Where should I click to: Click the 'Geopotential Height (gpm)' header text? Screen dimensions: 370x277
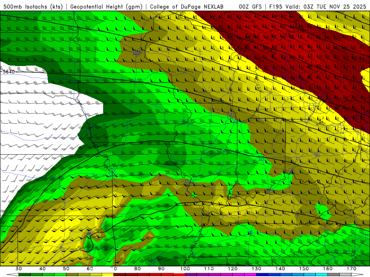coord(106,6)
